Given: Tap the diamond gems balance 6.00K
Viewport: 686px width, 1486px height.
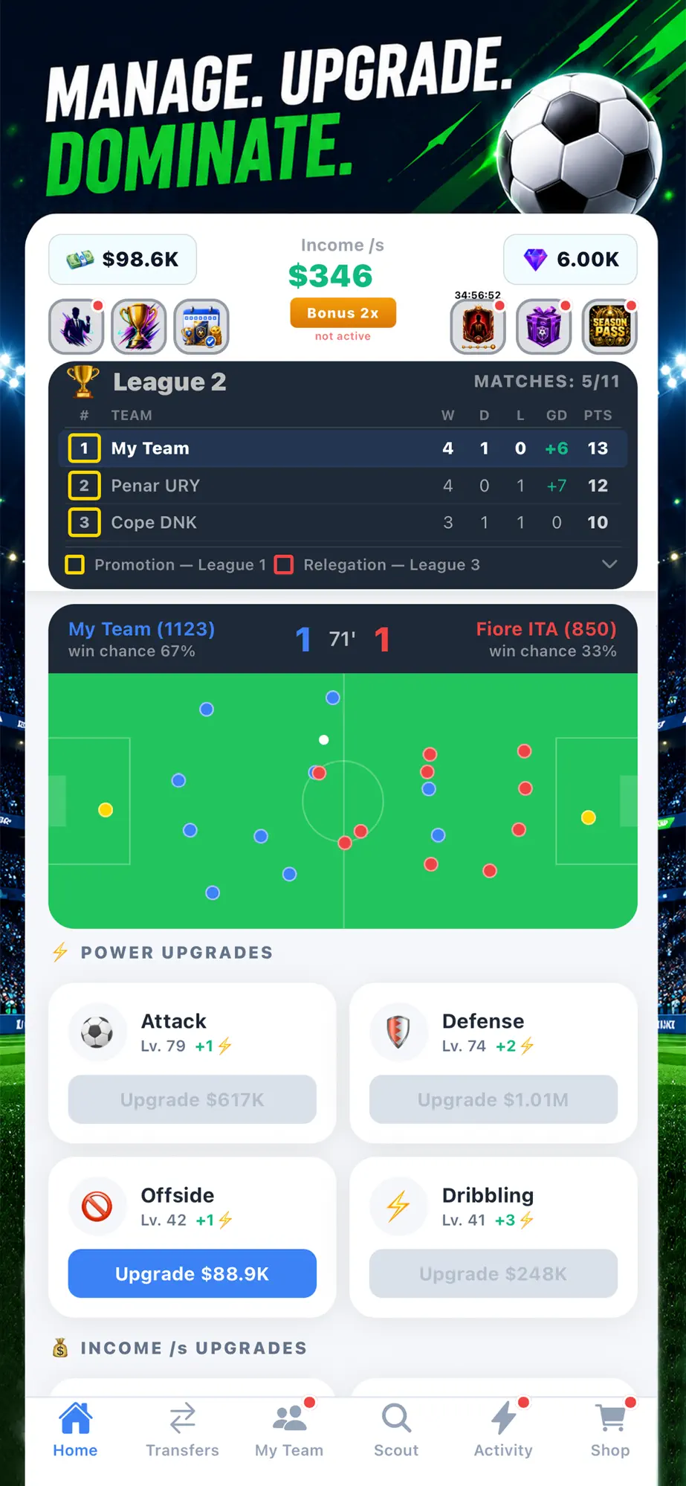Looking at the screenshot, I should 570,260.
